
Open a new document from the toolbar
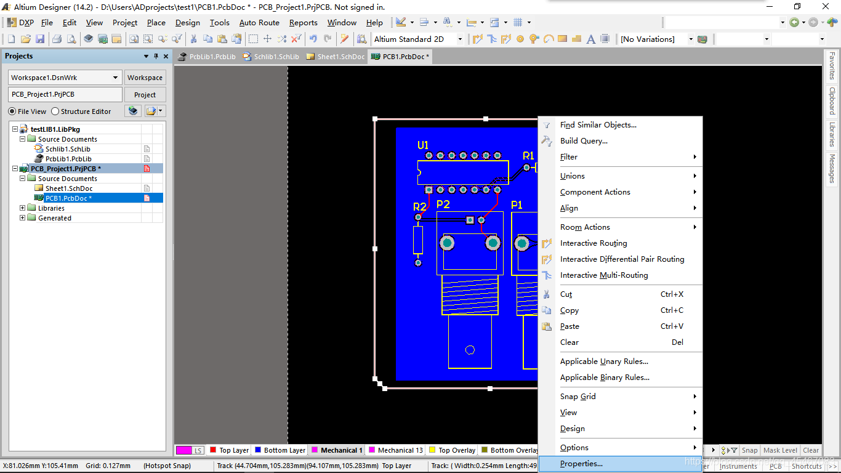point(11,39)
